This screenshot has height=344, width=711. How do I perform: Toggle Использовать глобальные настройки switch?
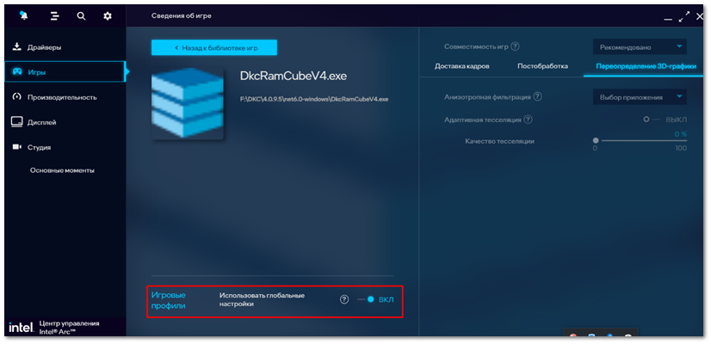click(x=366, y=299)
